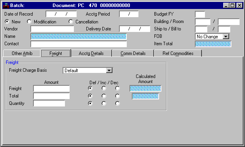Choose Inc option in Freight row
Viewport: 245px width, 147px height.
[104, 88]
